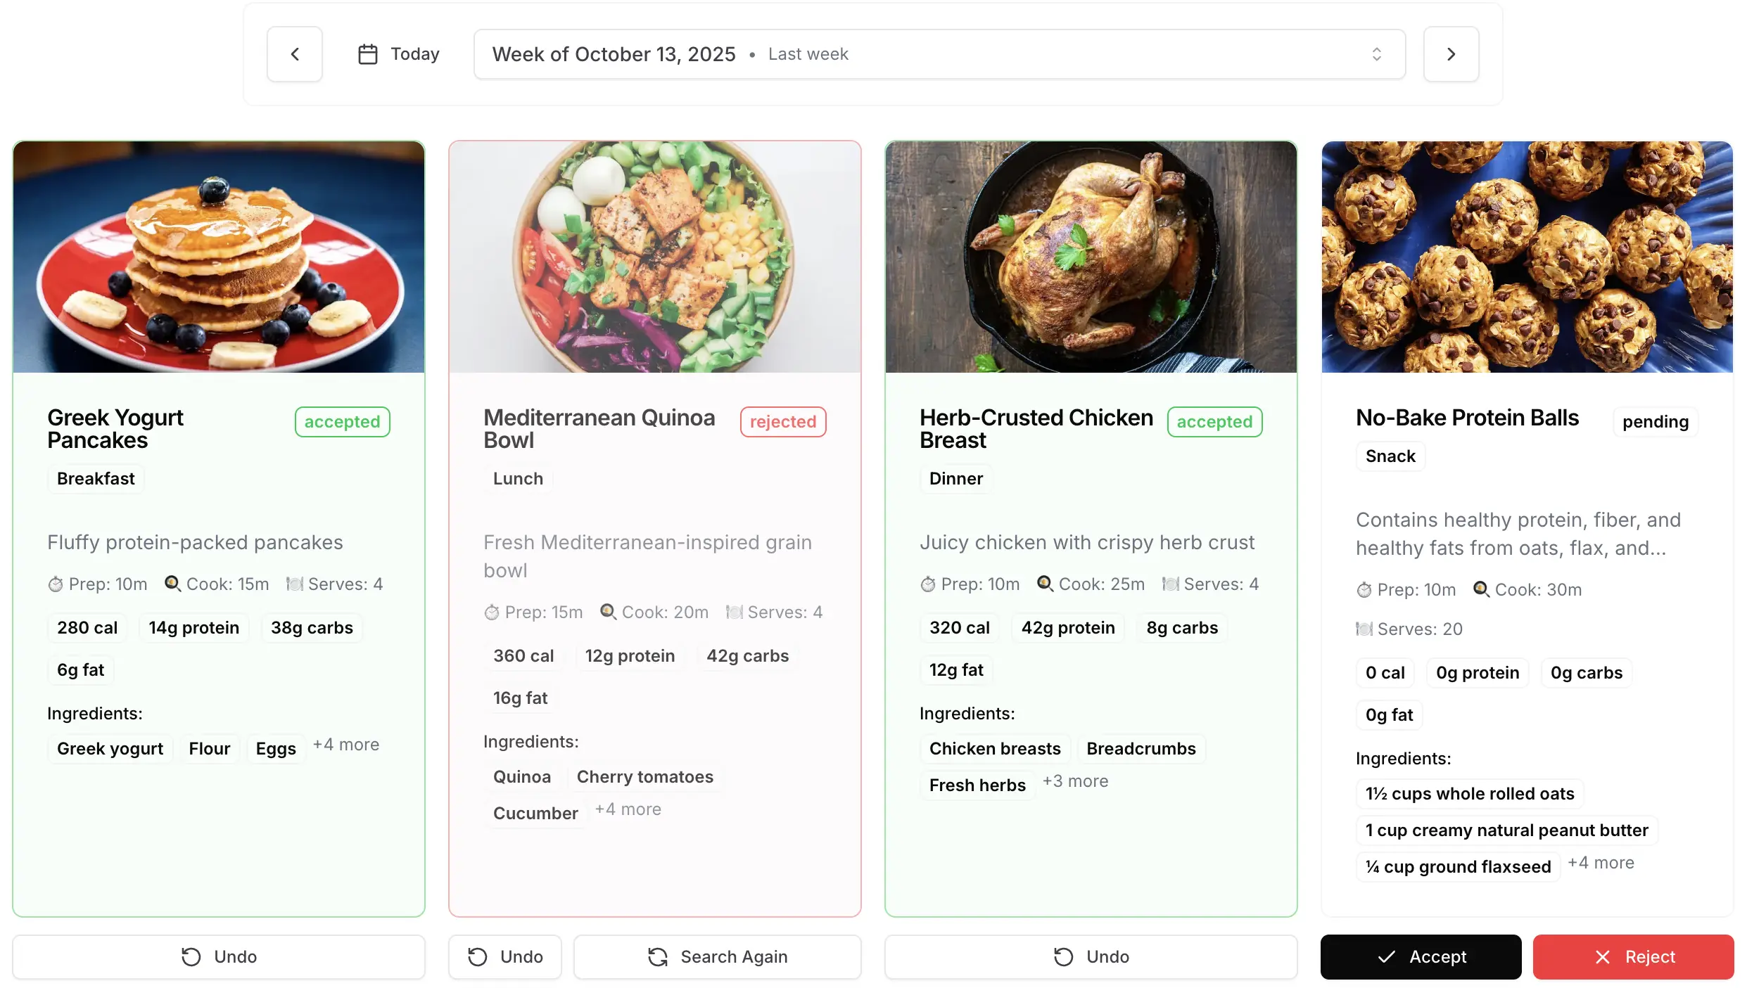Viewport: 1747px width, 988px height.
Task: Expand +3 more ingredients for Chicken Breast
Action: click(1075, 781)
